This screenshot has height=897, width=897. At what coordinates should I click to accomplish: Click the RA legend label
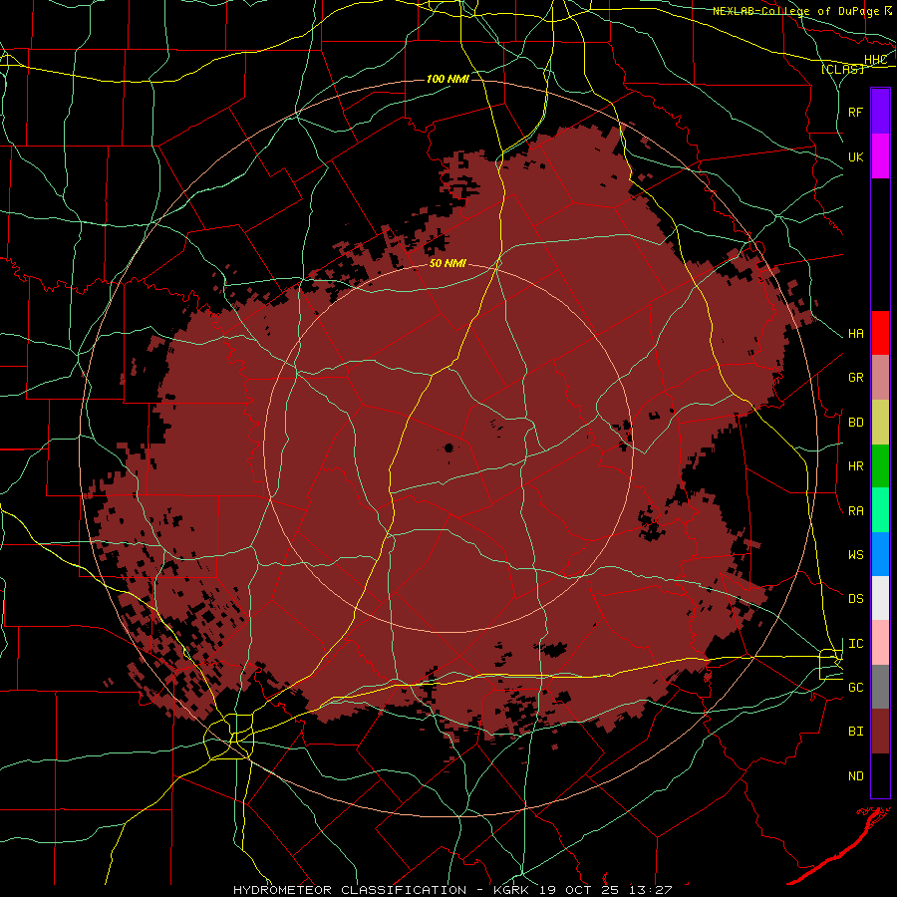[x=855, y=511]
